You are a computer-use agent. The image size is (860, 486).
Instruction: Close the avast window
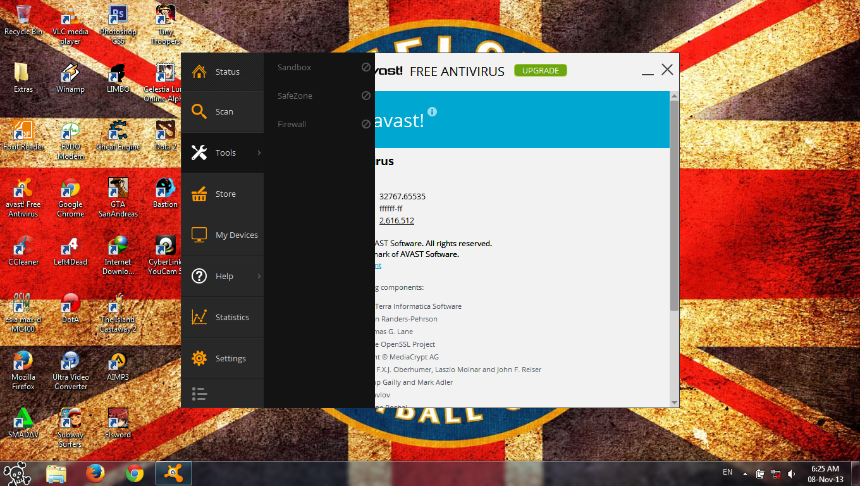(x=667, y=70)
